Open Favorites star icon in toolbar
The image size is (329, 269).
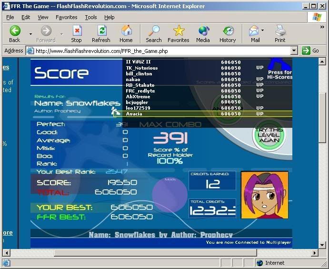click(179, 31)
